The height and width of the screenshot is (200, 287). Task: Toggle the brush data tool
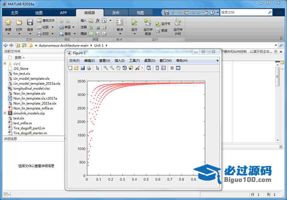click(137, 68)
